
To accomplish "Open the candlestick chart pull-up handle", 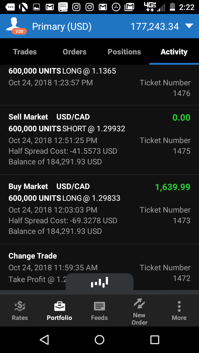I will [x=99, y=282].
